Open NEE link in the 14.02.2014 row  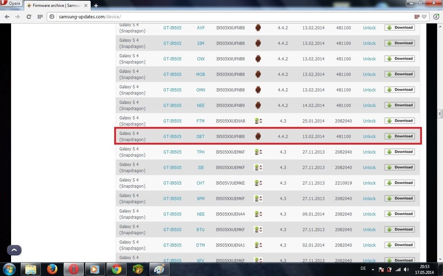[x=201, y=106]
